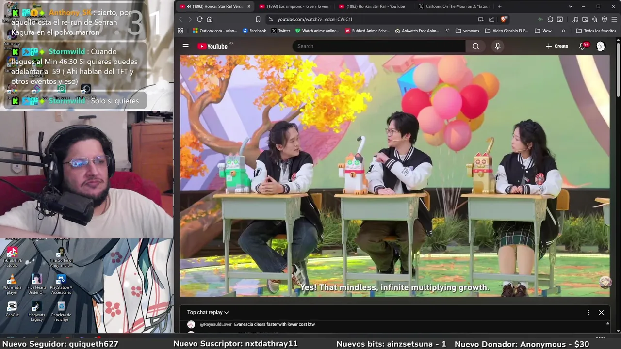The image size is (621, 349).
Task: Open the Facebook bookmark
Action: point(254,31)
